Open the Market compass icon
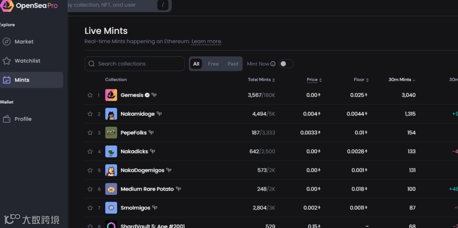The image size is (458, 228). click(7, 41)
